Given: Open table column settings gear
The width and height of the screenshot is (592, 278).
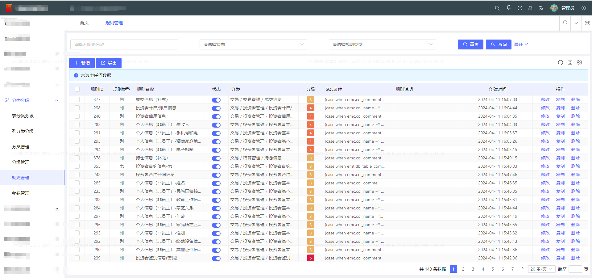Looking at the screenshot, I should click(x=579, y=62).
